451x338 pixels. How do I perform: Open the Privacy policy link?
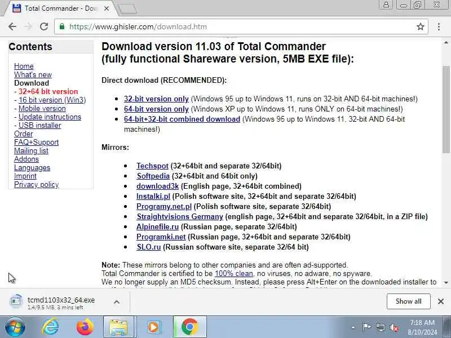36,184
